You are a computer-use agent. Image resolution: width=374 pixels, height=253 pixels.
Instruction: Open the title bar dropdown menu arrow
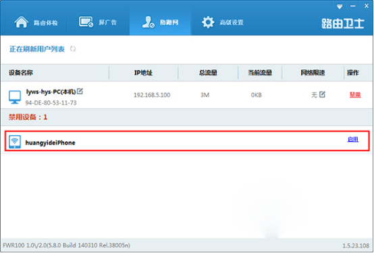point(340,7)
